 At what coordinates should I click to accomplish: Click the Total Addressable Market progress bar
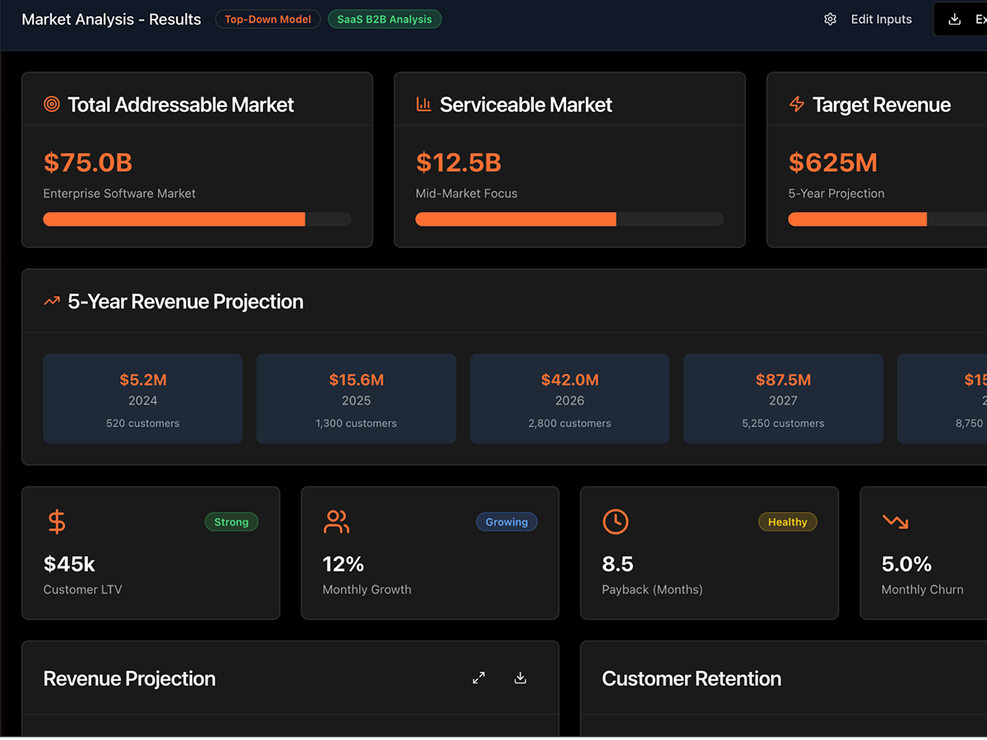click(197, 220)
